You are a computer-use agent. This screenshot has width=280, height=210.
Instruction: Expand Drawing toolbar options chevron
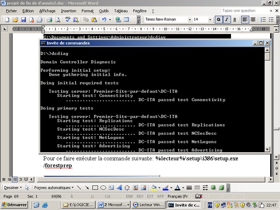(228, 188)
